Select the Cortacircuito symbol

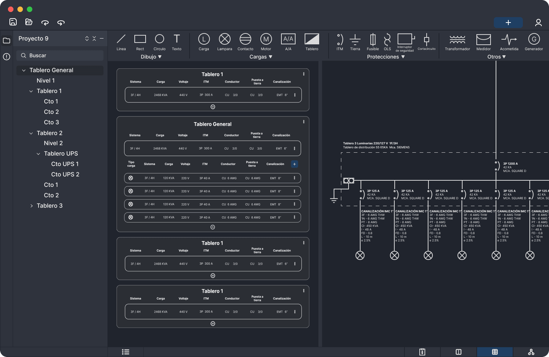(427, 42)
